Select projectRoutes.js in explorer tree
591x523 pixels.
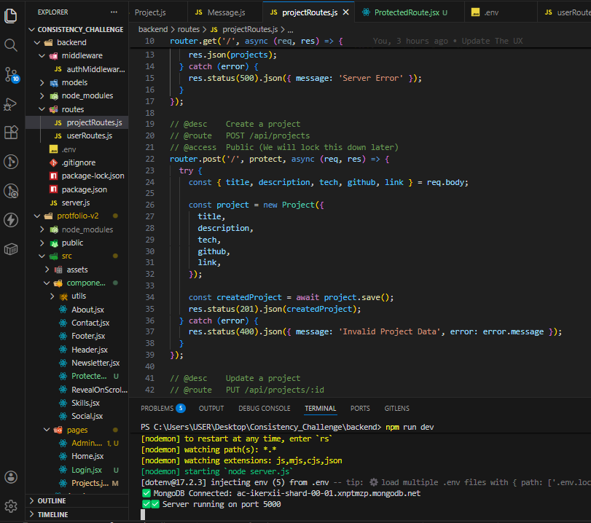coord(77,122)
